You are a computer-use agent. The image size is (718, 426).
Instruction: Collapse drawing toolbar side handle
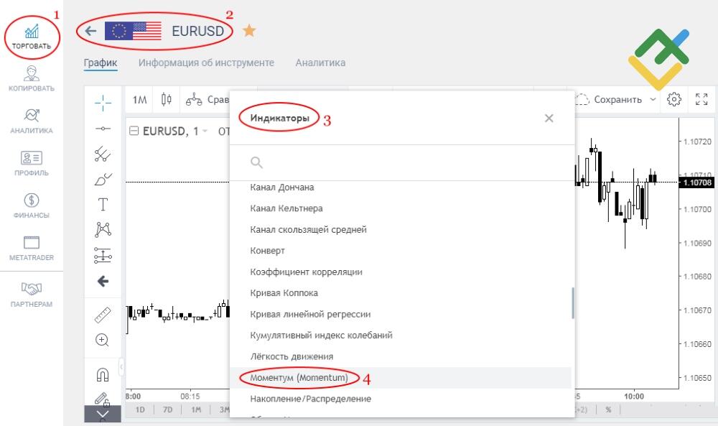click(x=121, y=366)
